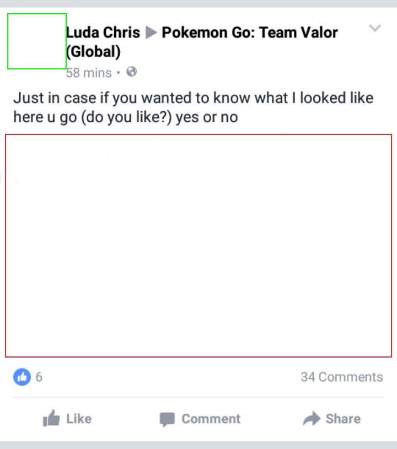Image resolution: width=397 pixels, height=449 pixels.
Task: Open the post options chevron menu
Action: point(374,28)
